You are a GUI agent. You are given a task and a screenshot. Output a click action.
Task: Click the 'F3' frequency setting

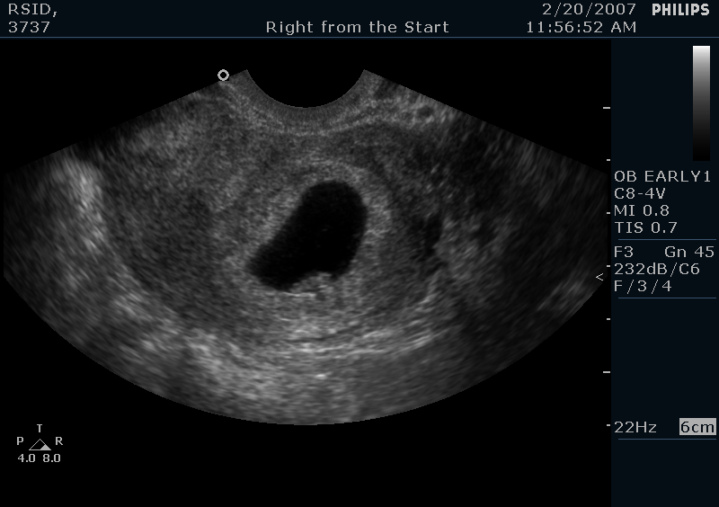point(624,252)
